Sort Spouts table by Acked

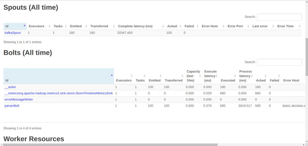point(174,26)
